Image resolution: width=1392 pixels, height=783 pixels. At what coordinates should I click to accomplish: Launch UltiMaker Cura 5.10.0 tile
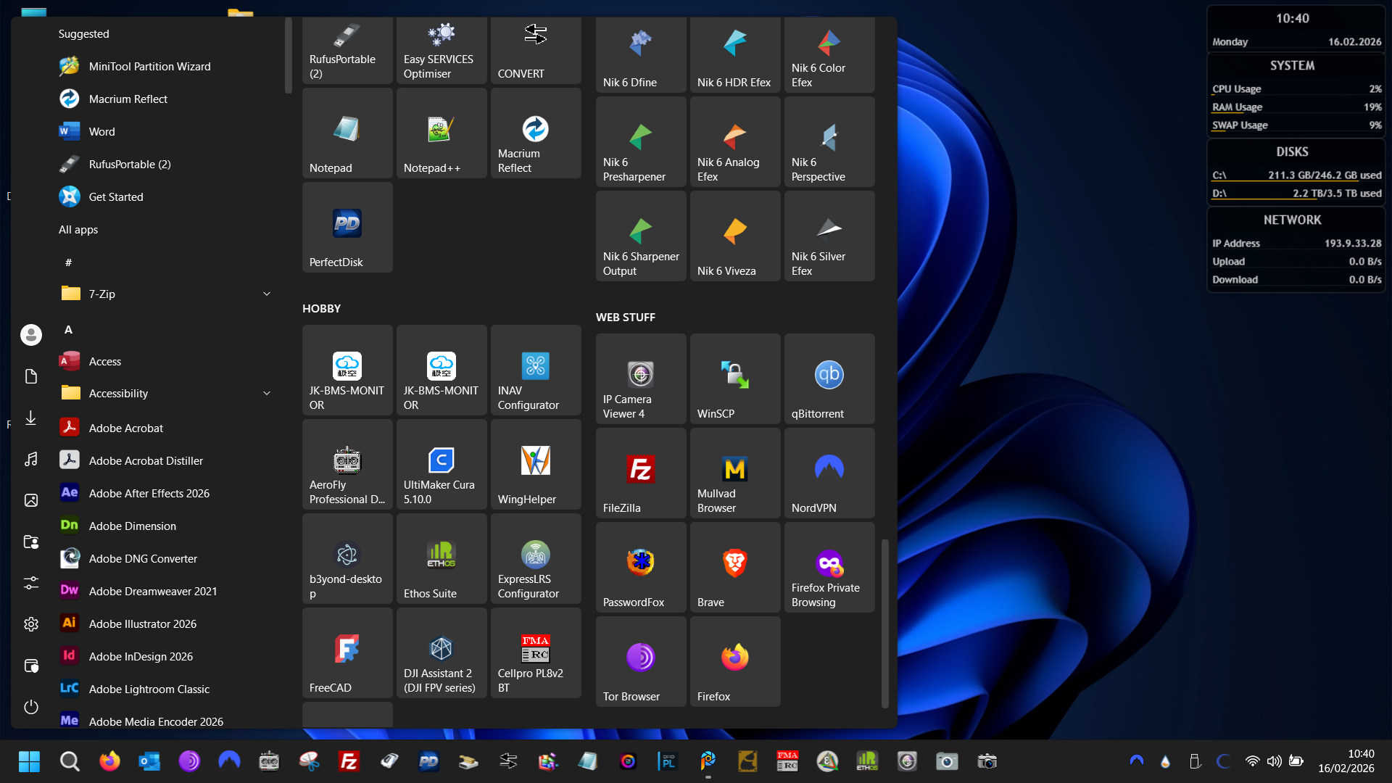click(x=441, y=464)
